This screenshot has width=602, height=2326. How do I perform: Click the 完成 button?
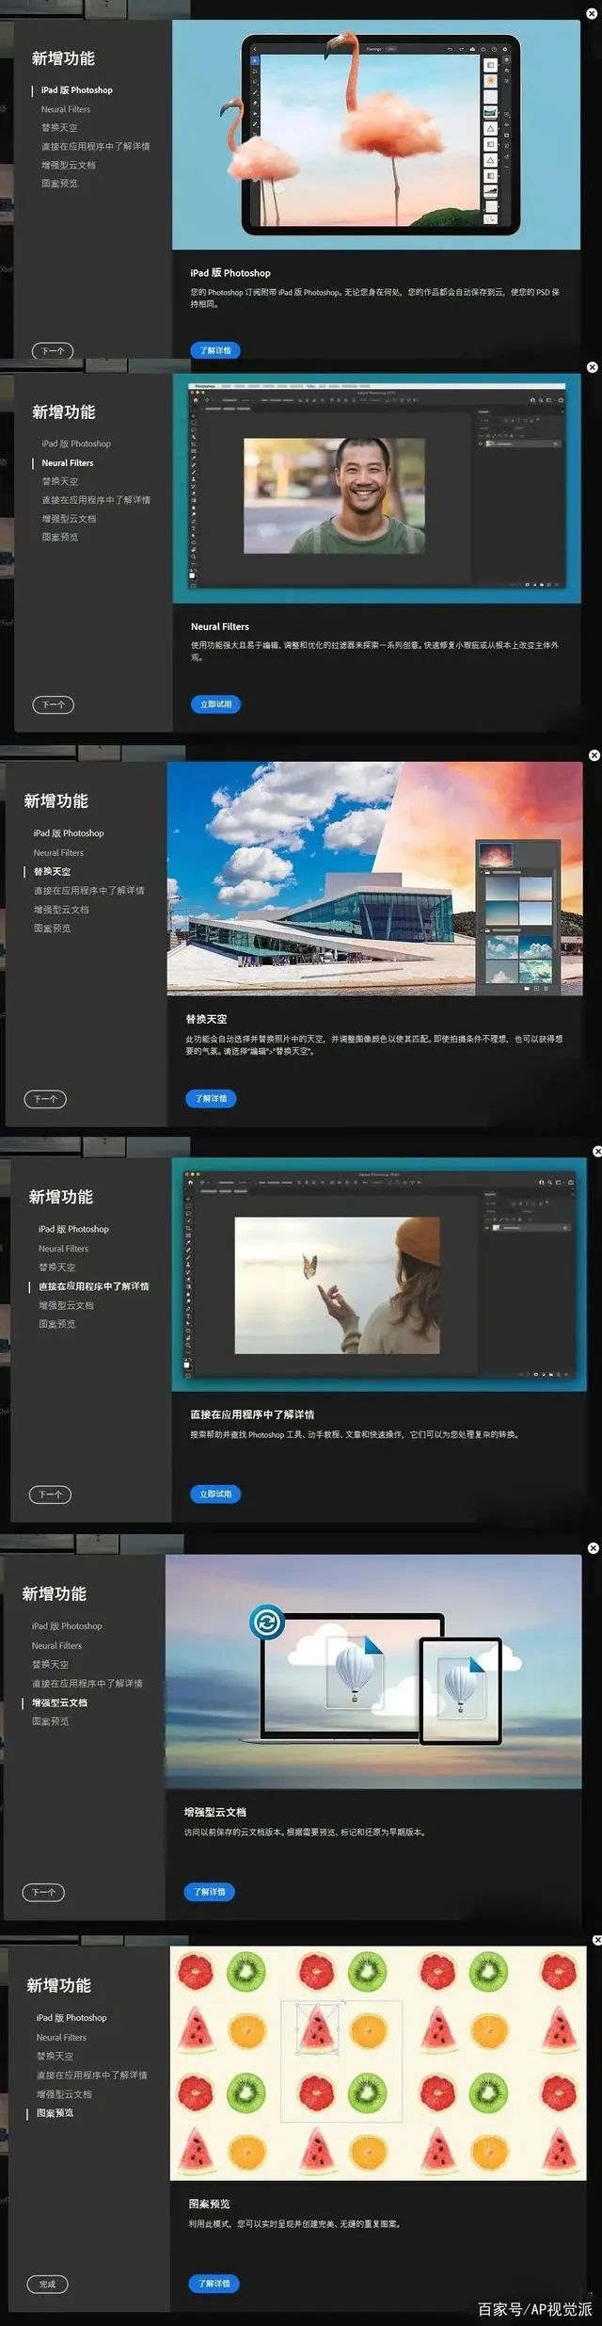tap(47, 2284)
